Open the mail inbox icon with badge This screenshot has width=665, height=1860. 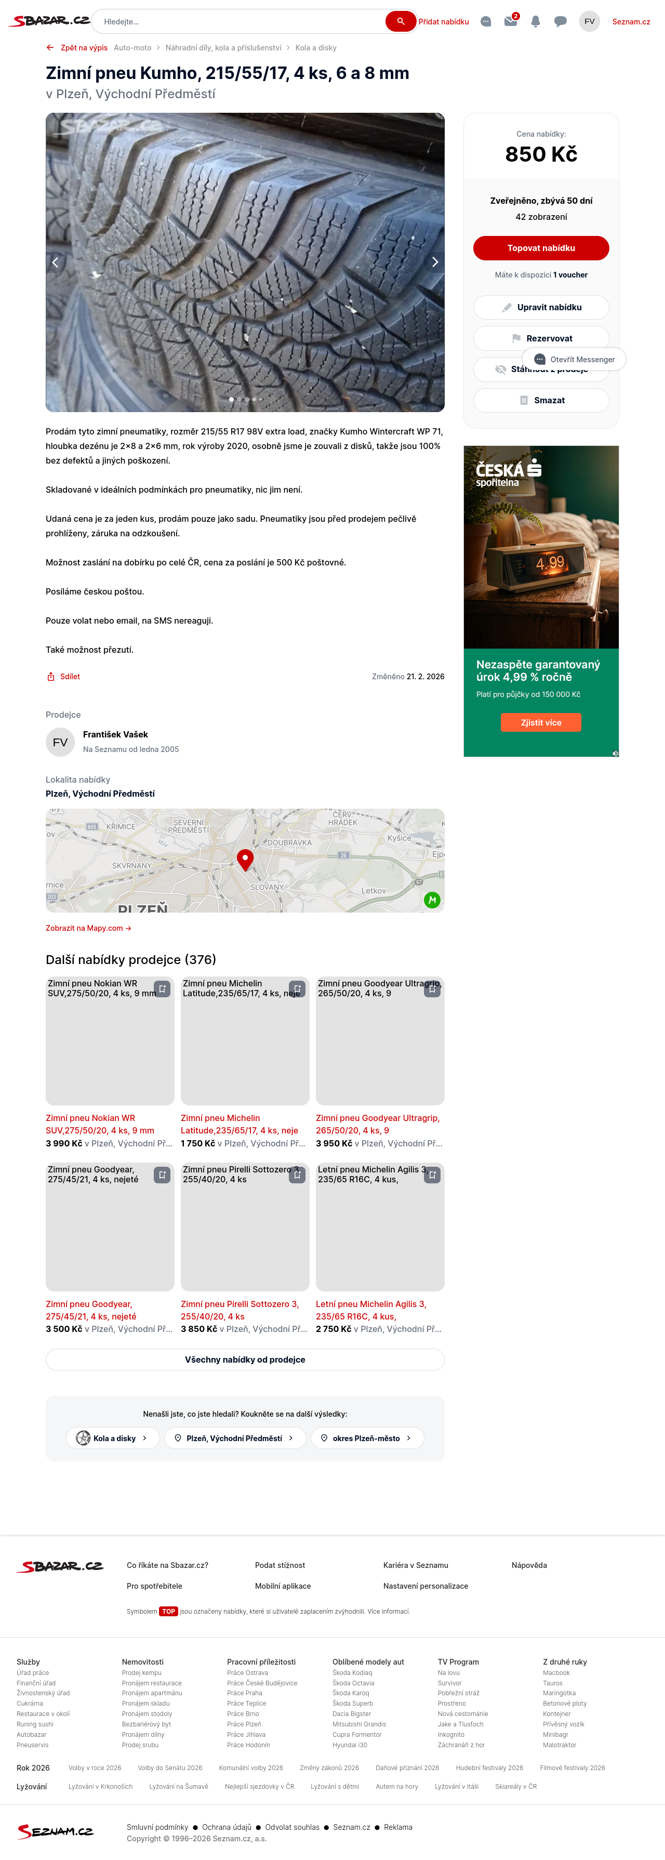tap(511, 21)
